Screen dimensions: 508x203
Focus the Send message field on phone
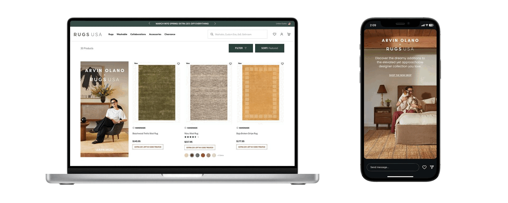(x=393, y=167)
